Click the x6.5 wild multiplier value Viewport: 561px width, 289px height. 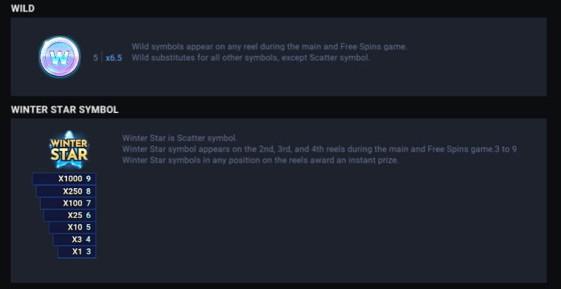pyautogui.click(x=114, y=58)
